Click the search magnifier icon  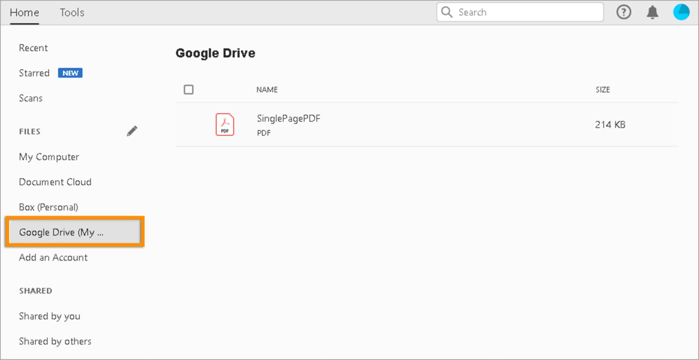coord(446,12)
